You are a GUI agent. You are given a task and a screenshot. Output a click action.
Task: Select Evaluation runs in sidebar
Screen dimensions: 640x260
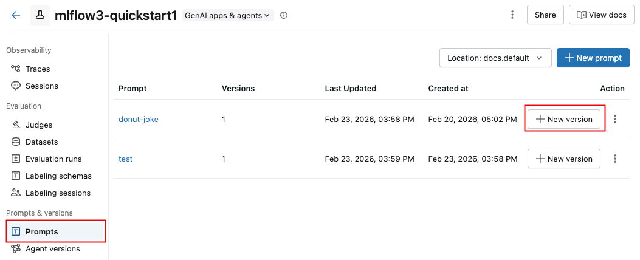pos(53,159)
